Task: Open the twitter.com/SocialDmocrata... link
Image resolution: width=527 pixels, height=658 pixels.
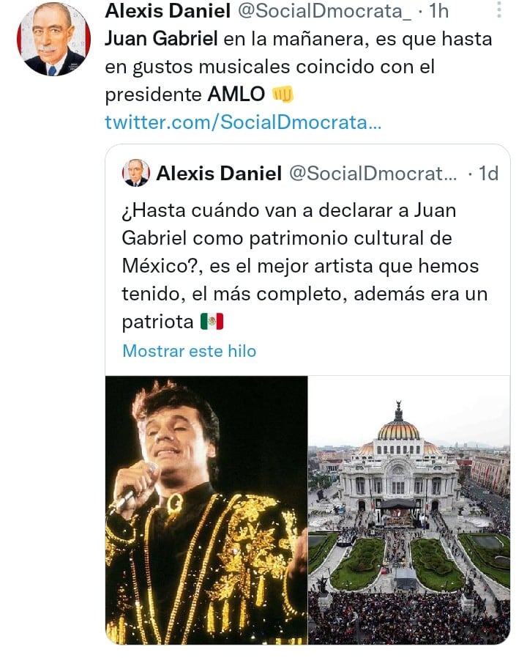Action: [x=243, y=122]
